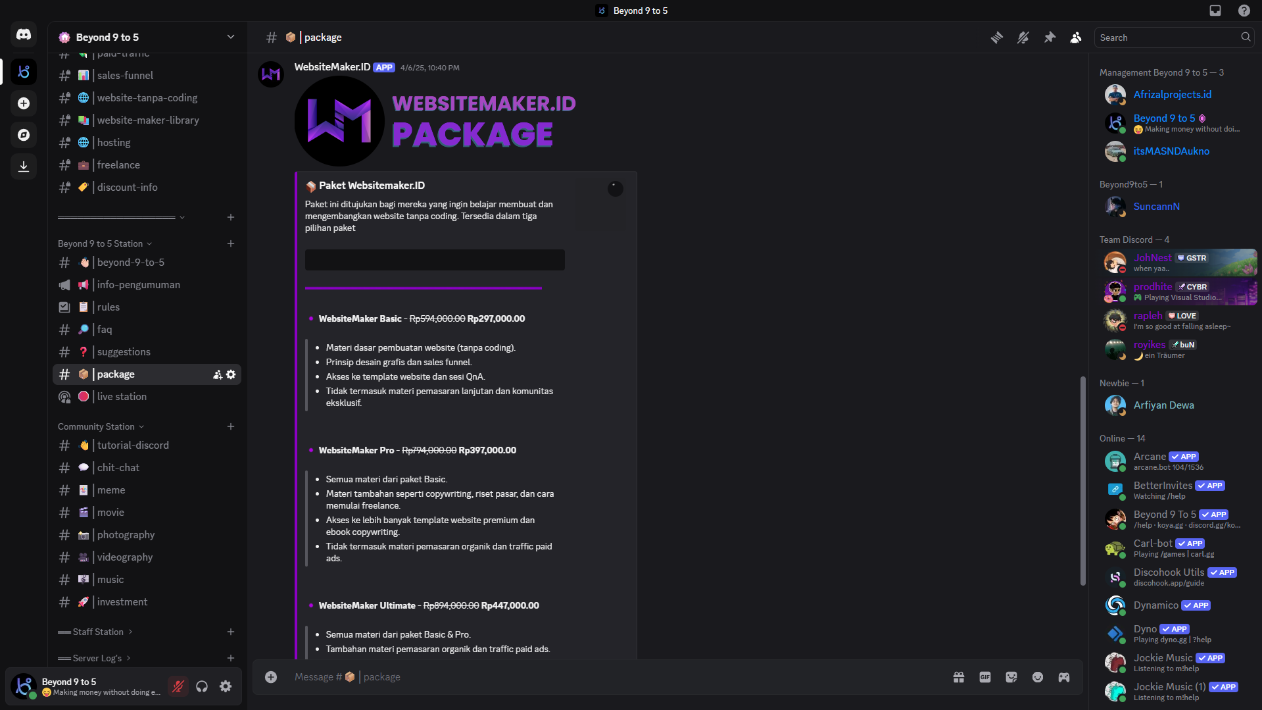
Task: Go to the info-pengumuman channel
Action: click(147, 285)
